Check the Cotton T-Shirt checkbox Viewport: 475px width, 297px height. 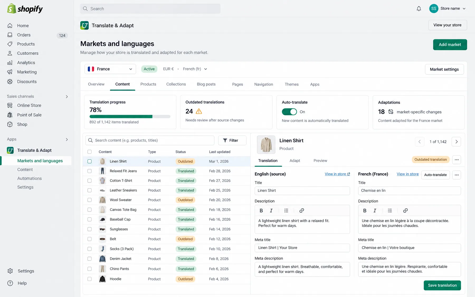click(x=89, y=181)
